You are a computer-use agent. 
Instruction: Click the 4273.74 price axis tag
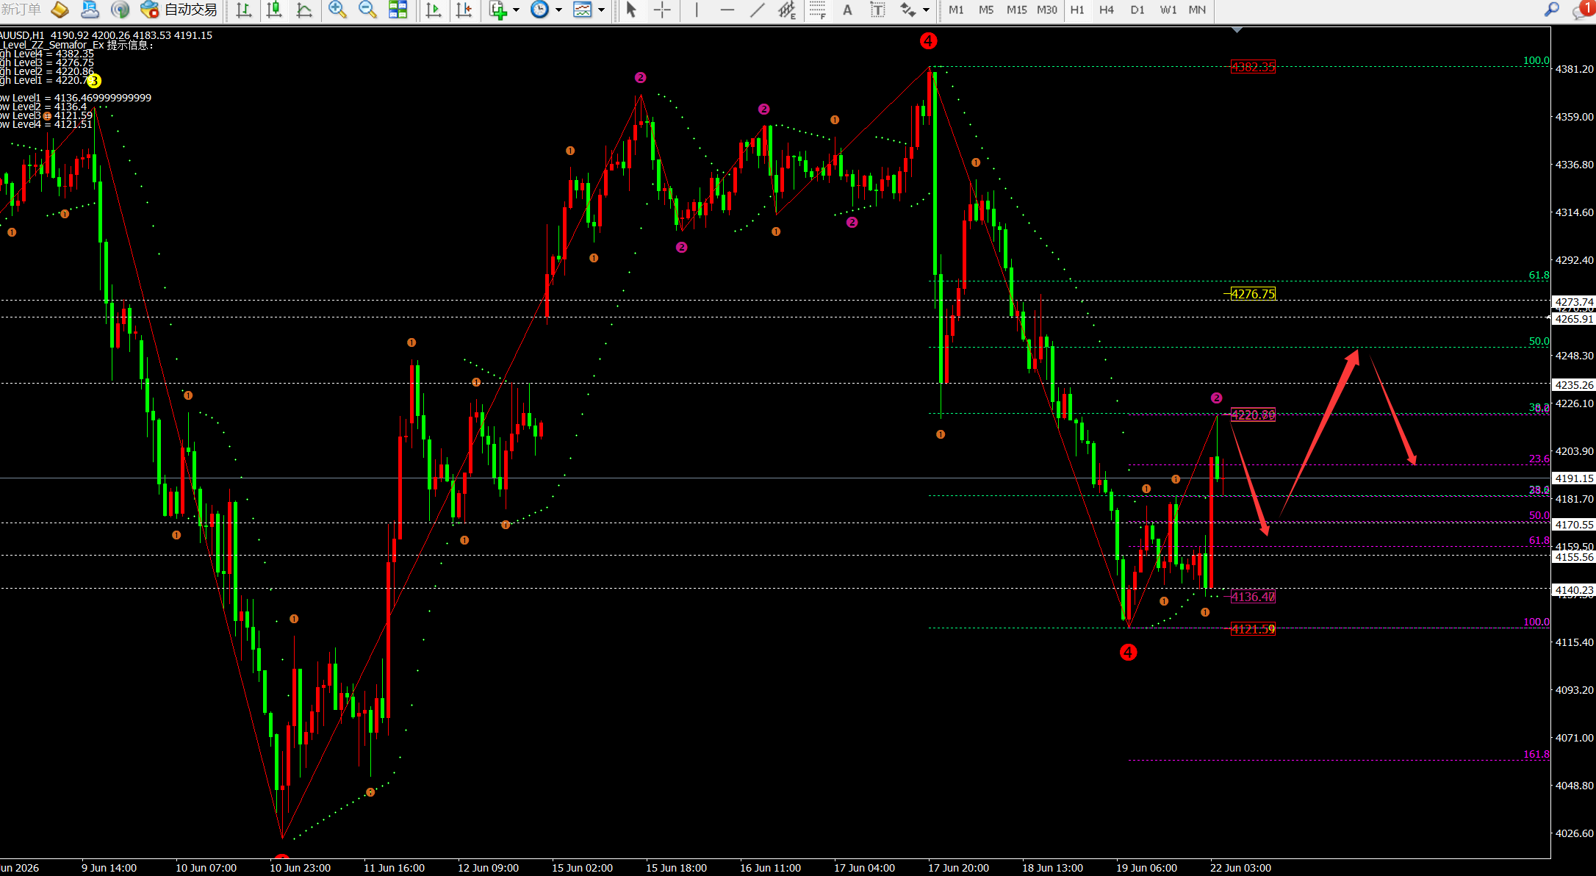pos(1574,302)
